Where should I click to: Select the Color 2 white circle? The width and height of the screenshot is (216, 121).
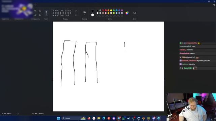tap(92, 15)
